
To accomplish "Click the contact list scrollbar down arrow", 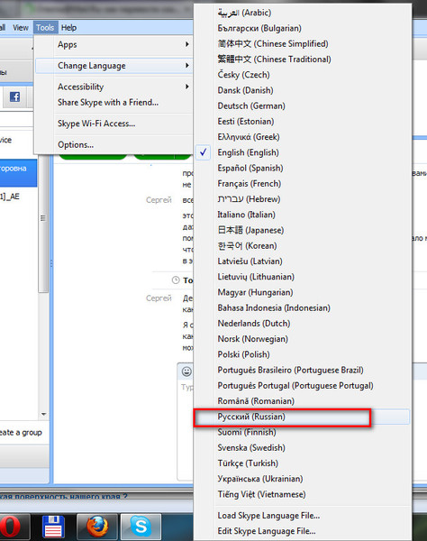I will click(x=43, y=414).
